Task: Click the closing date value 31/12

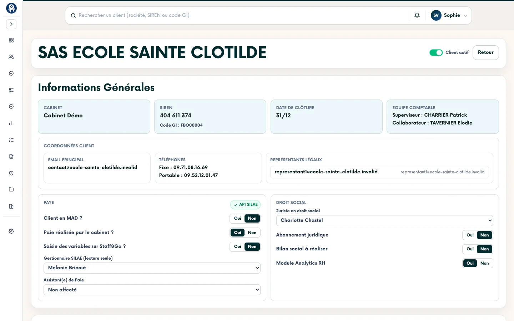Action: (283, 116)
